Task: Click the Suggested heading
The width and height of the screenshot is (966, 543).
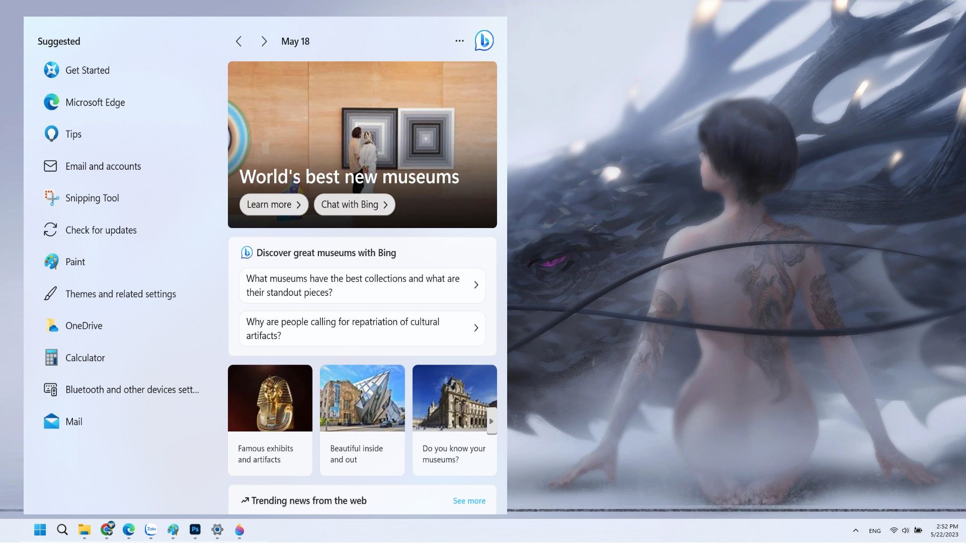Action: (59, 41)
